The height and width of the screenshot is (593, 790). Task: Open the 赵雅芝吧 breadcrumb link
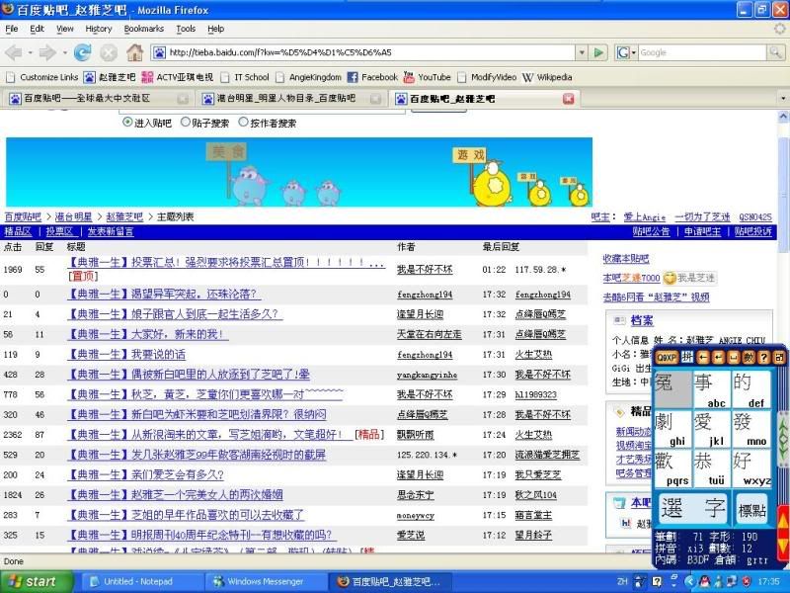tap(124, 216)
